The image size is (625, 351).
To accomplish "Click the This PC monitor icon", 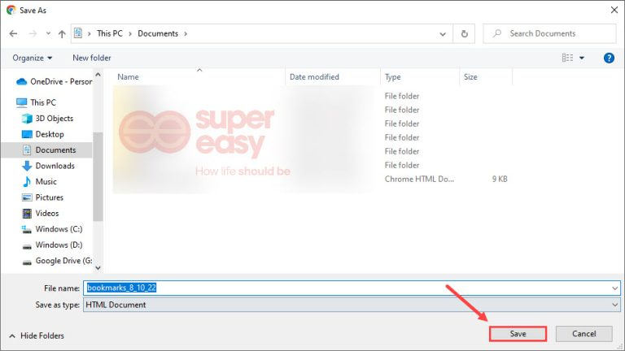I will click(21, 102).
